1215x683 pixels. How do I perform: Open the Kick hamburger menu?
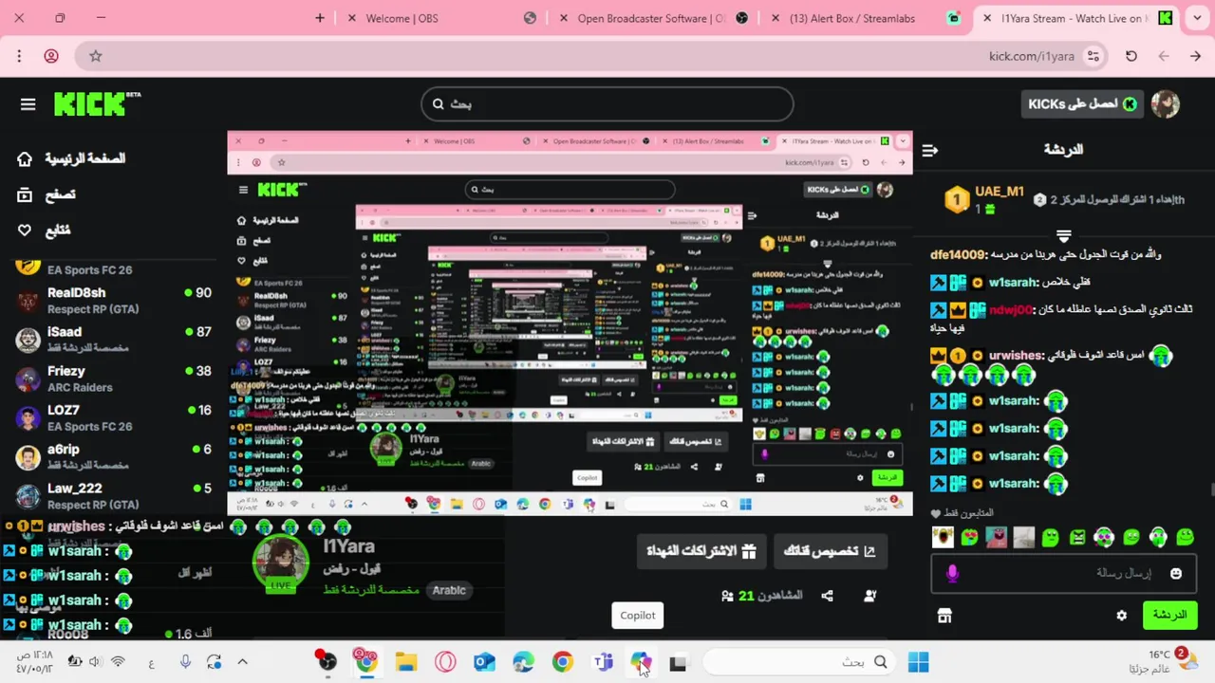click(28, 104)
